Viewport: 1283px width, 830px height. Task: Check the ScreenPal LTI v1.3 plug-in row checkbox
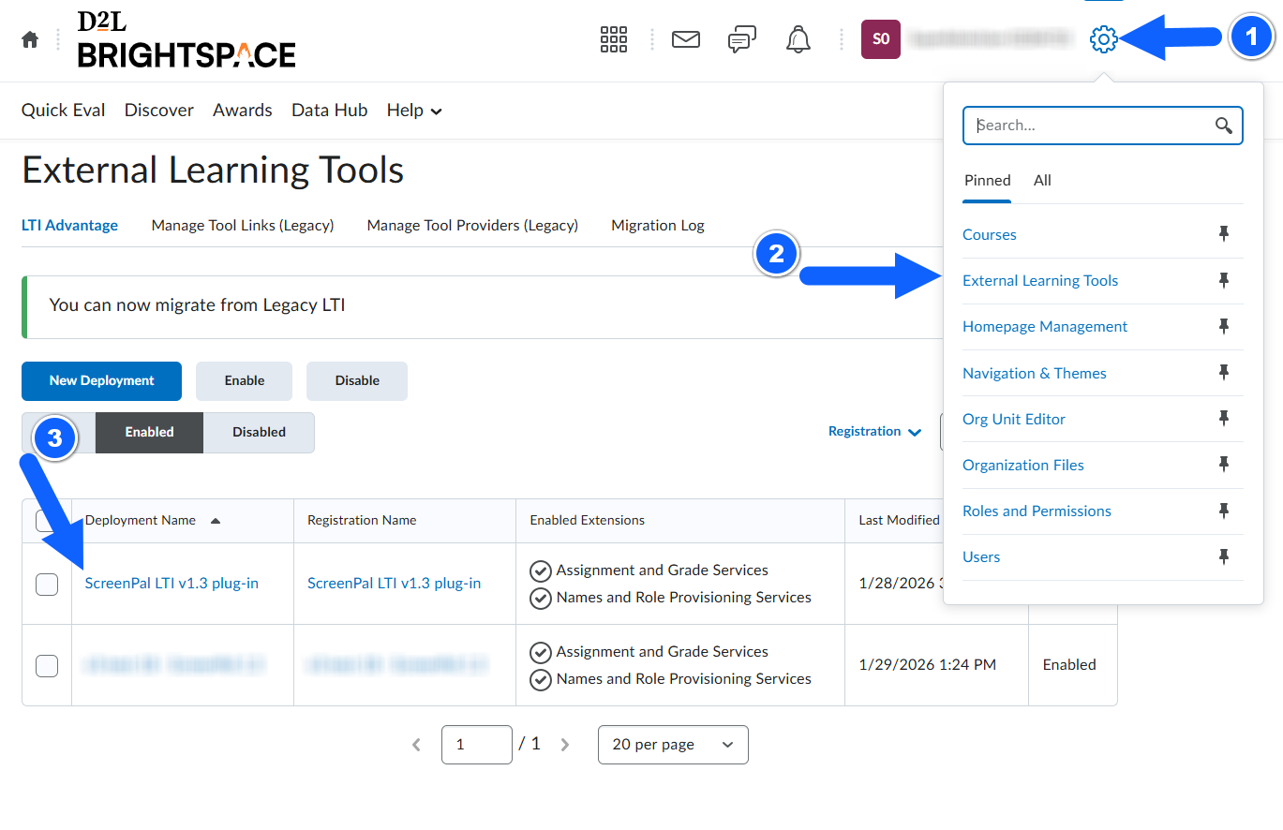coord(47,584)
